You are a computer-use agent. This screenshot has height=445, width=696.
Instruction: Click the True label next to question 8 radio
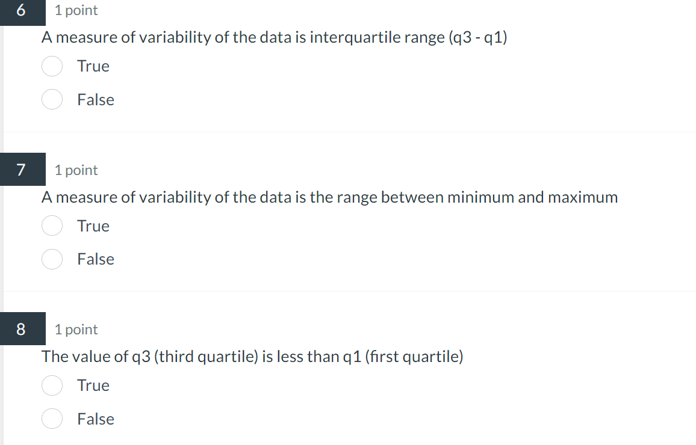(x=93, y=385)
